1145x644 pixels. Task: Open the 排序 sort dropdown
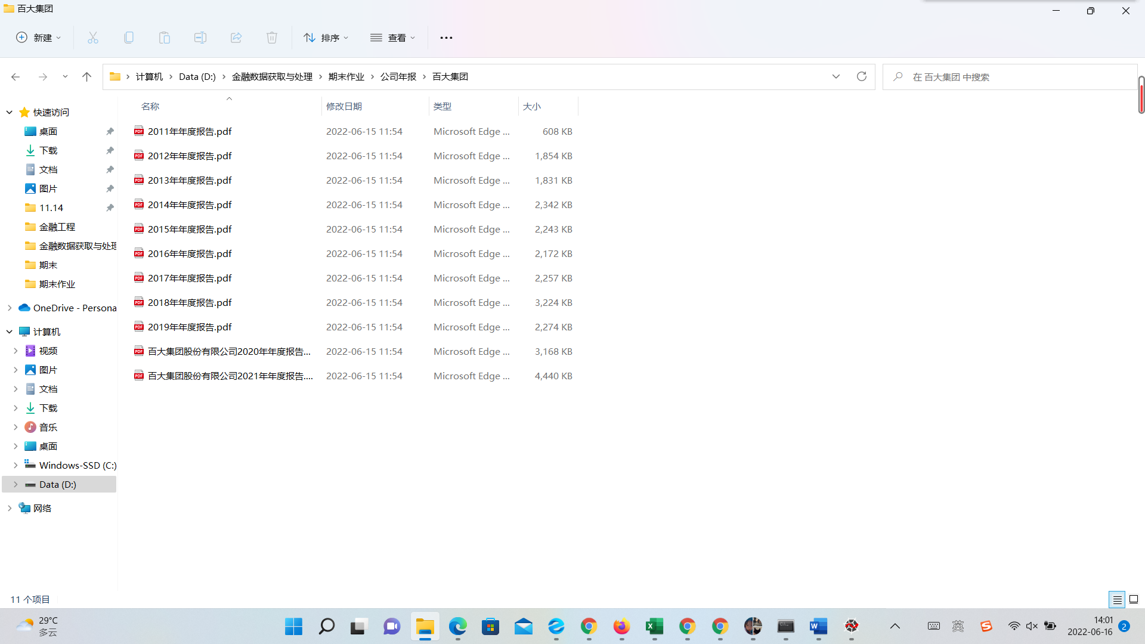[326, 38]
